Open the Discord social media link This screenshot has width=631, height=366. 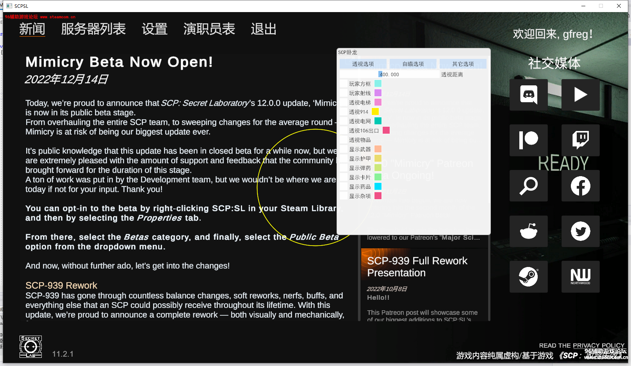coord(528,95)
